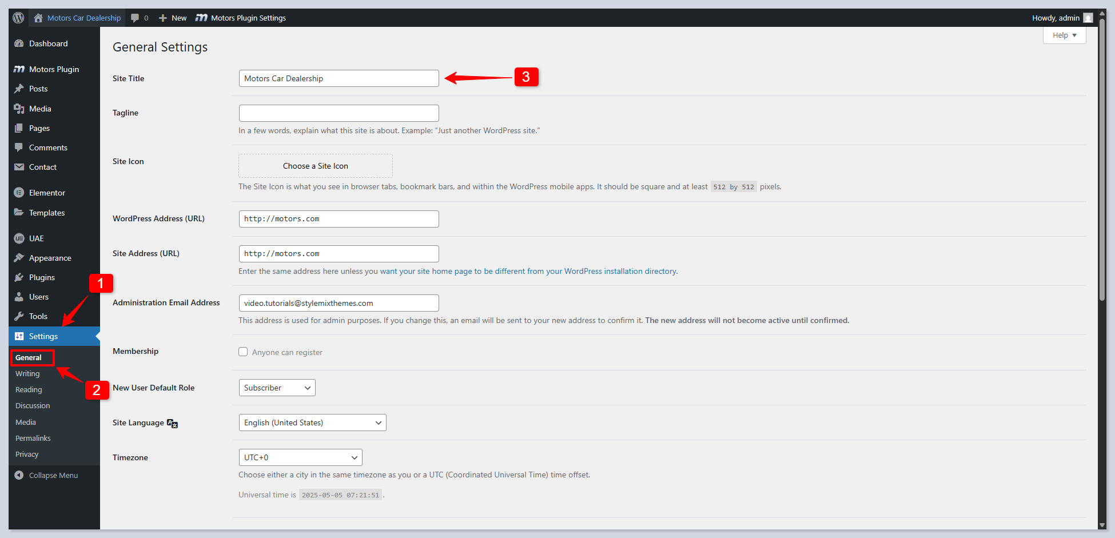Click the admin user avatar icon

coord(1088,18)
